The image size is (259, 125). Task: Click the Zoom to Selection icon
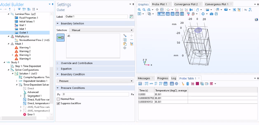[125, 48]
